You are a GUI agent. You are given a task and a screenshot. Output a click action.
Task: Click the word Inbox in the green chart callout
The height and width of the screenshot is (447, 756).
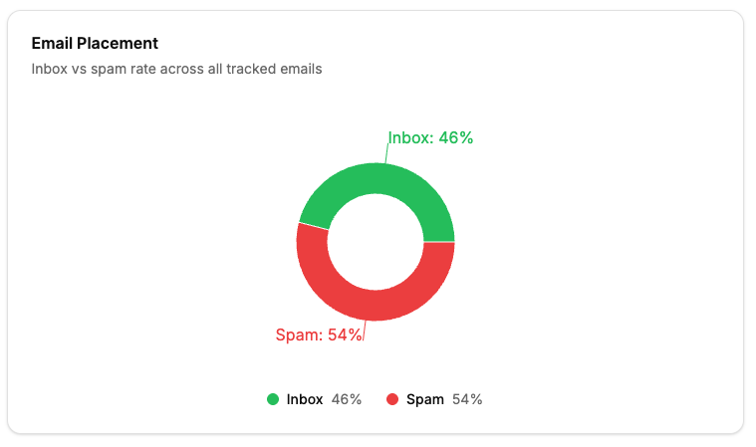(410, 138)
